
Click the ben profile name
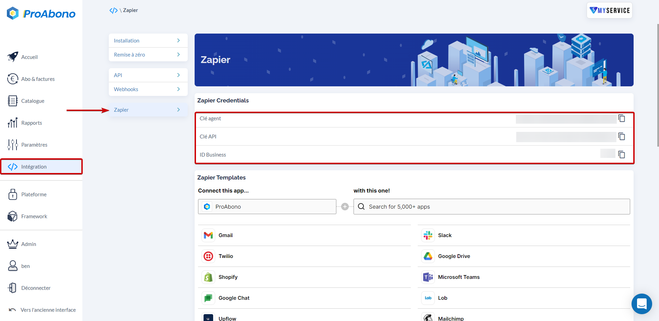click(25, 266)
